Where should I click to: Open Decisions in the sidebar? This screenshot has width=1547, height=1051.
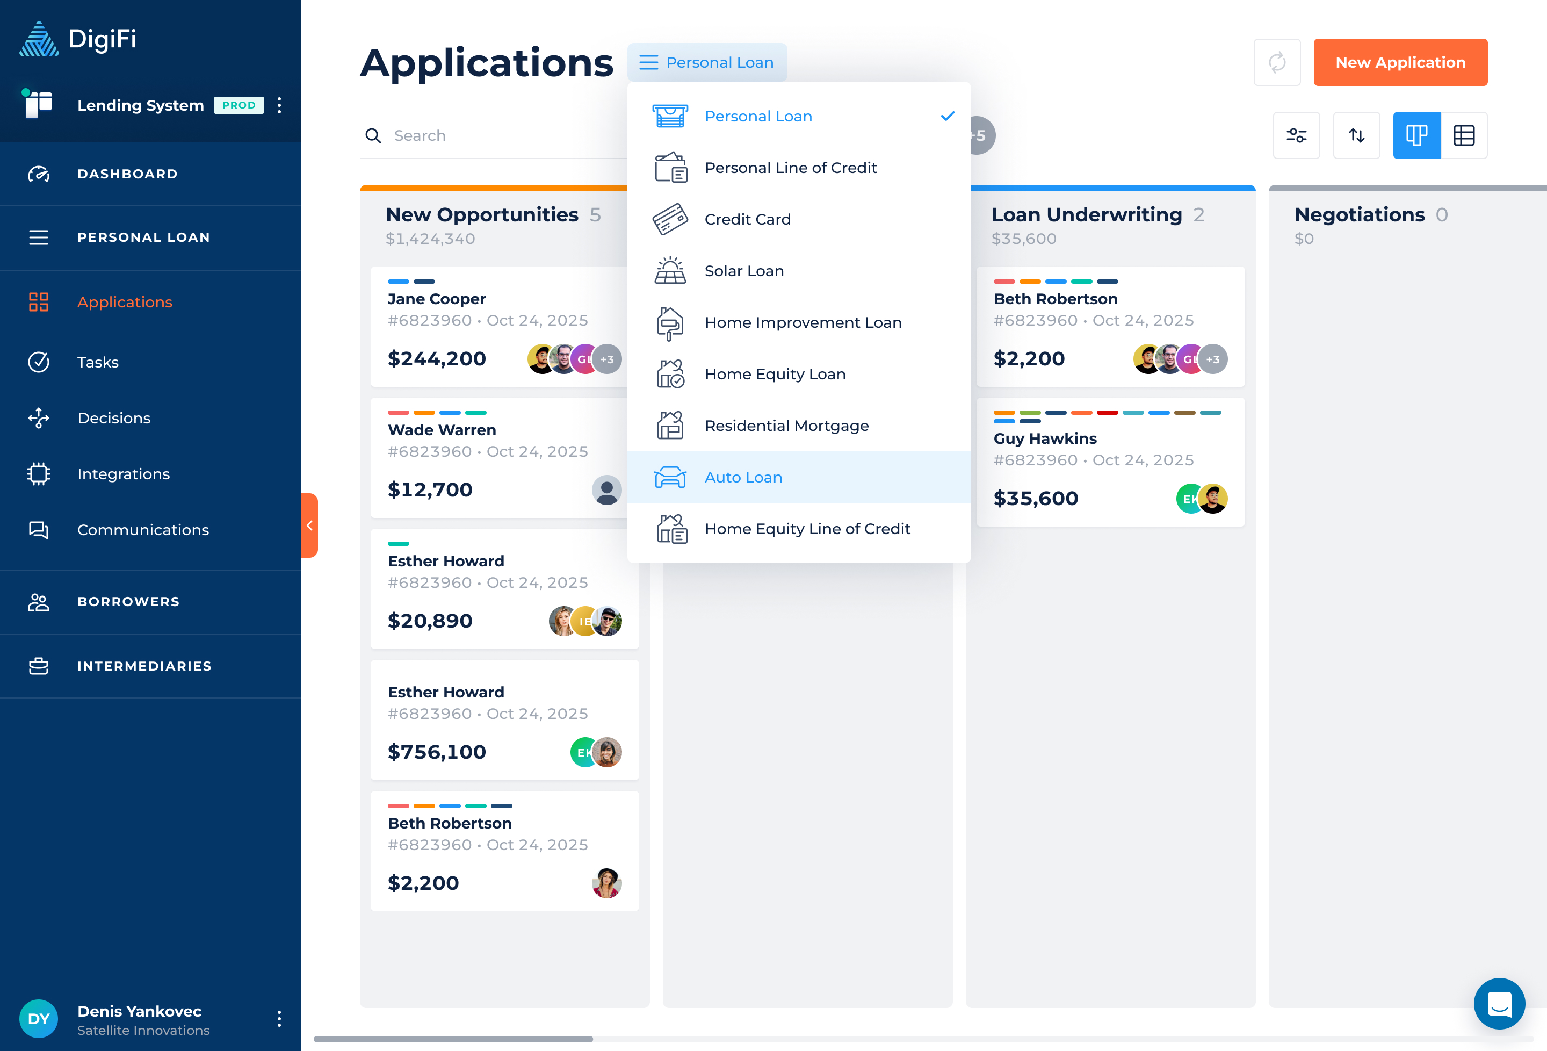pyautogui.click(x=114, y=418)
